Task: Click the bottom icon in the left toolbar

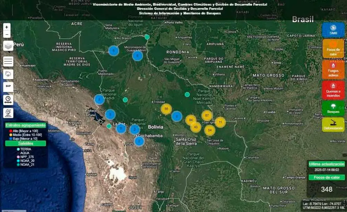Action: coord(8,113)
